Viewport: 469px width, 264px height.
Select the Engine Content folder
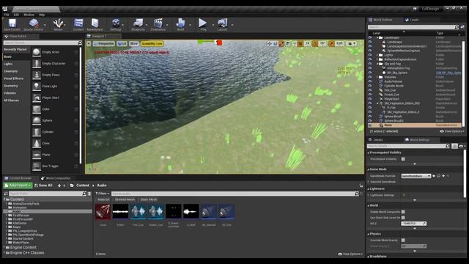pos(23,248)
